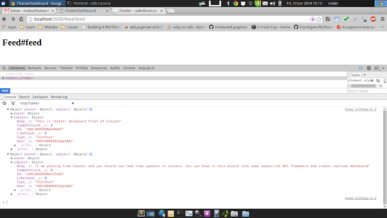Open the will_paginate v3.0 bookmark
Image resolution: width=387 pixels, height=218 pixels.
[x=144, y=27]
